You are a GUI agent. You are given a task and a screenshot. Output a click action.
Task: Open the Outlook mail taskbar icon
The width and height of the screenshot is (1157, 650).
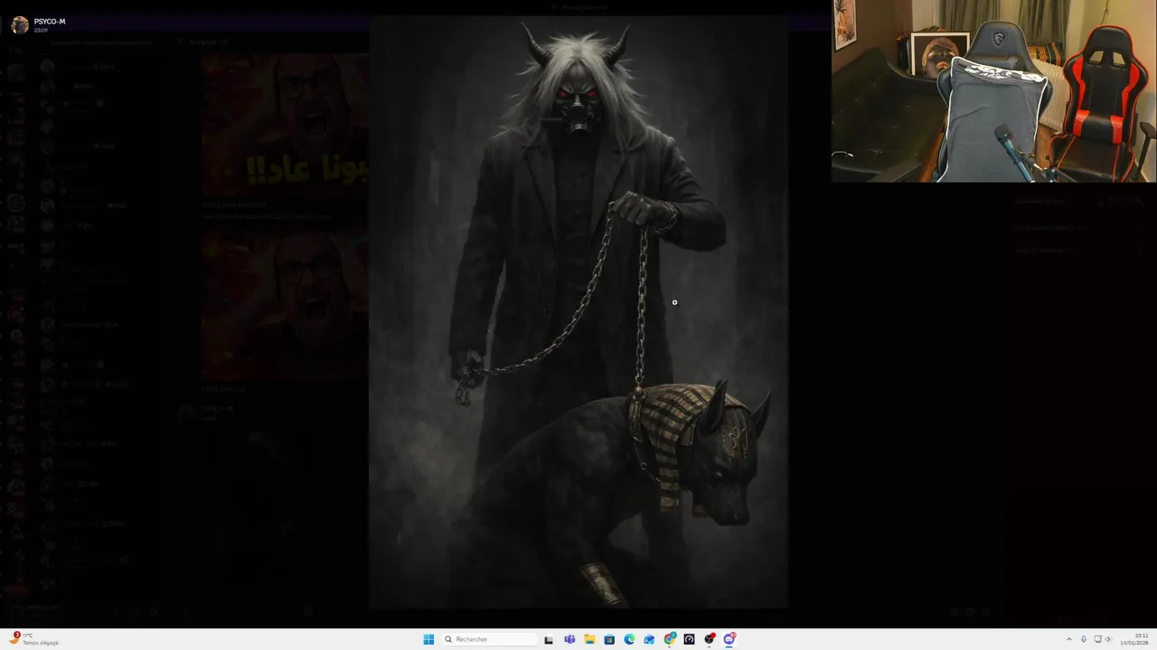(x=649, y=639)
